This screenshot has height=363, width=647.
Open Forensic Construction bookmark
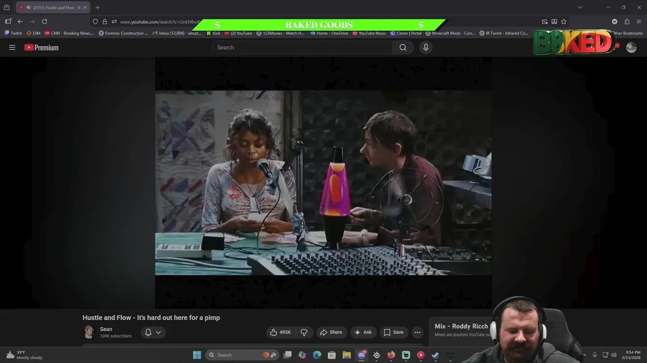tap(123, 33)
